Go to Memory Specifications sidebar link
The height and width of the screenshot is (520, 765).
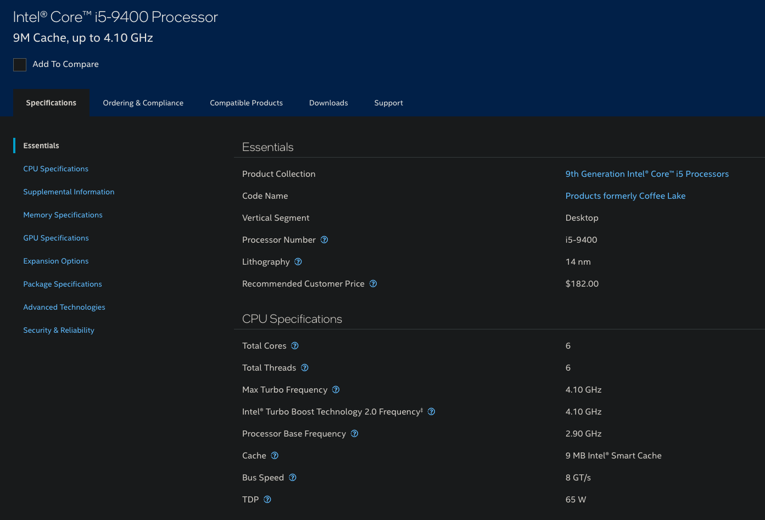[x=63, y=215]
